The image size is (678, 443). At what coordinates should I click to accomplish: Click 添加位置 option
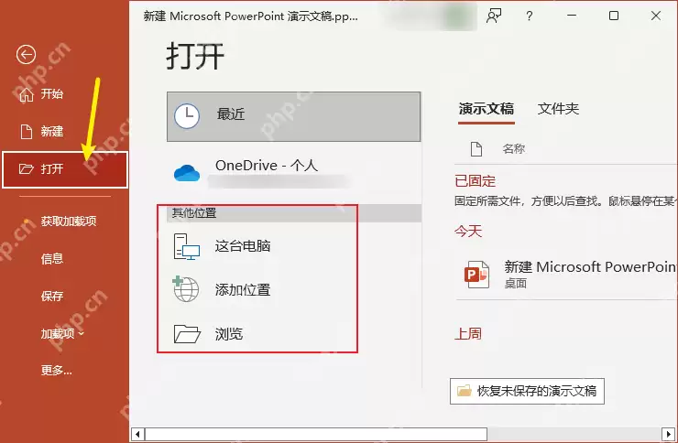(x=293, y=290)
